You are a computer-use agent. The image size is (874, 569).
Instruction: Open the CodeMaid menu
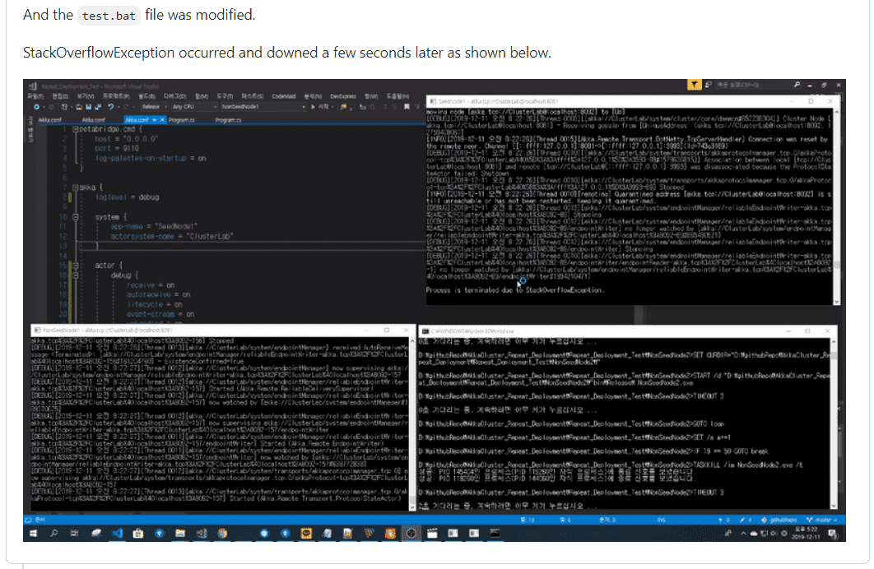click(x=284, y=96)
